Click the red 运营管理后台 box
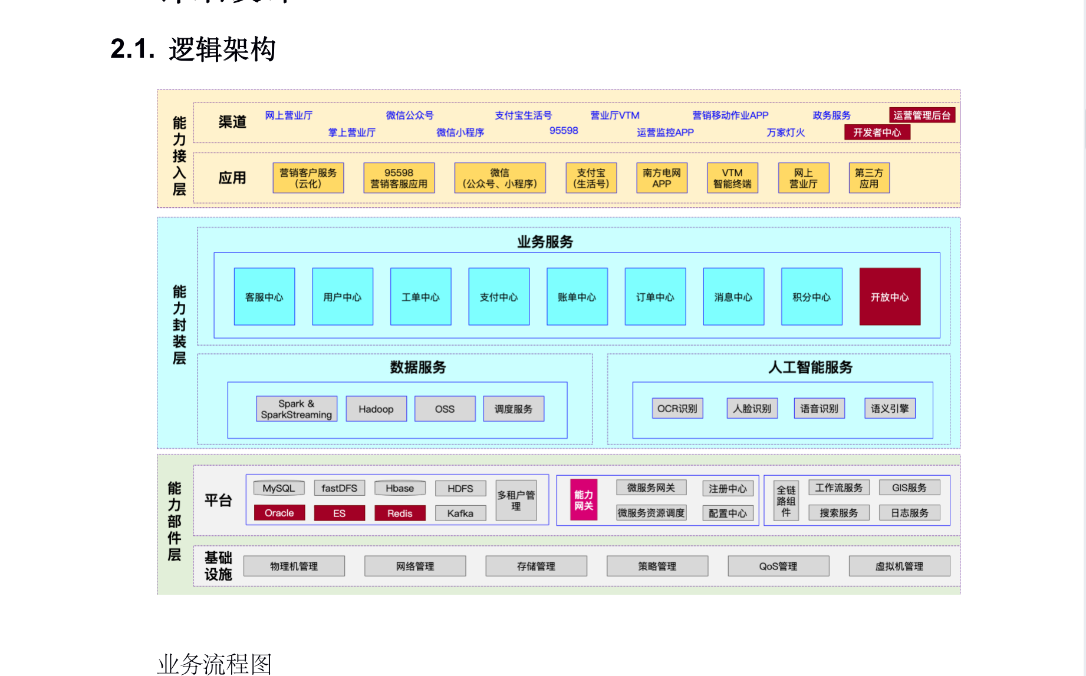The image size is (1086, 676). click(922, 115)
